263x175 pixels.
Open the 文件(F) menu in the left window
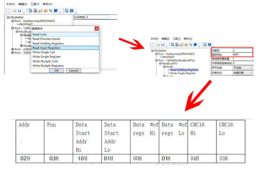11,4
